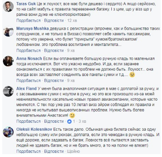Click the blue like reaction icon
The image size is (162, 157).
click(69, 122)
